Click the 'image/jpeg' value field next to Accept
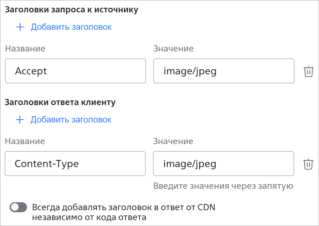Screen dimensions: 319x226 (224, 71)
